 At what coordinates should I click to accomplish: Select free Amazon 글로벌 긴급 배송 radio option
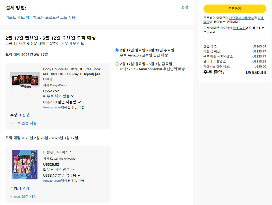point(117,50)
